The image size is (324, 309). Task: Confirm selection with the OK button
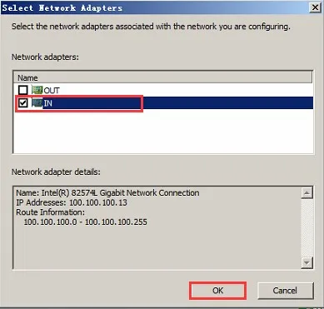pos(218,291)
